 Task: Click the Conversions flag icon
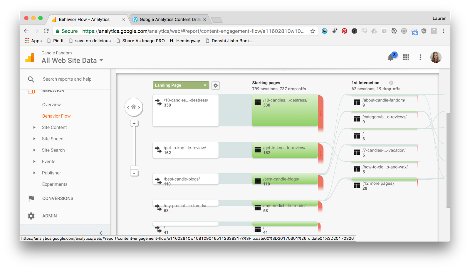pyautogui.click(x=31, y=199)
